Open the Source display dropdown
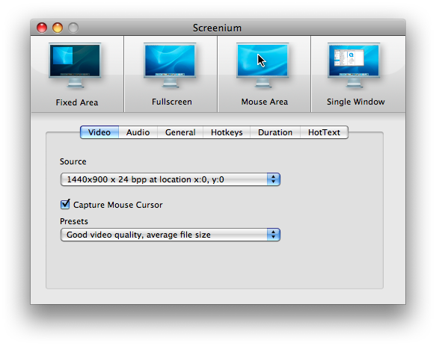Image resolution: width=436 pixels, height=346 pixels. pyautogui.click(x=171, y=179)
